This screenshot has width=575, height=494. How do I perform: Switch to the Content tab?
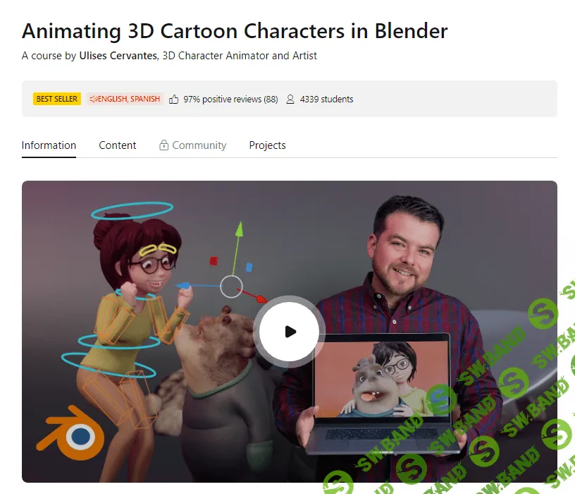[x=117, y=145]
